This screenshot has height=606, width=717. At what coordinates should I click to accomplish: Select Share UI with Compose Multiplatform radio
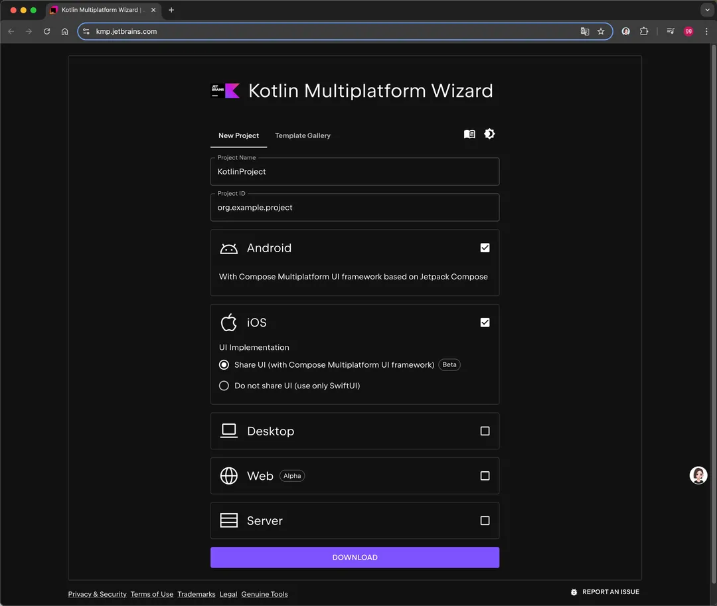pos(224,364)
